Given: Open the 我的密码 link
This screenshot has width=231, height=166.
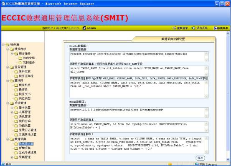Looking at the screenshot, I should (x=25, y=121).
